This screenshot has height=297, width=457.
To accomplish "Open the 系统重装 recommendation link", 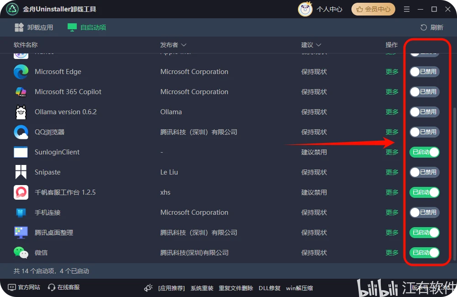I will click(x=202, y=288).
